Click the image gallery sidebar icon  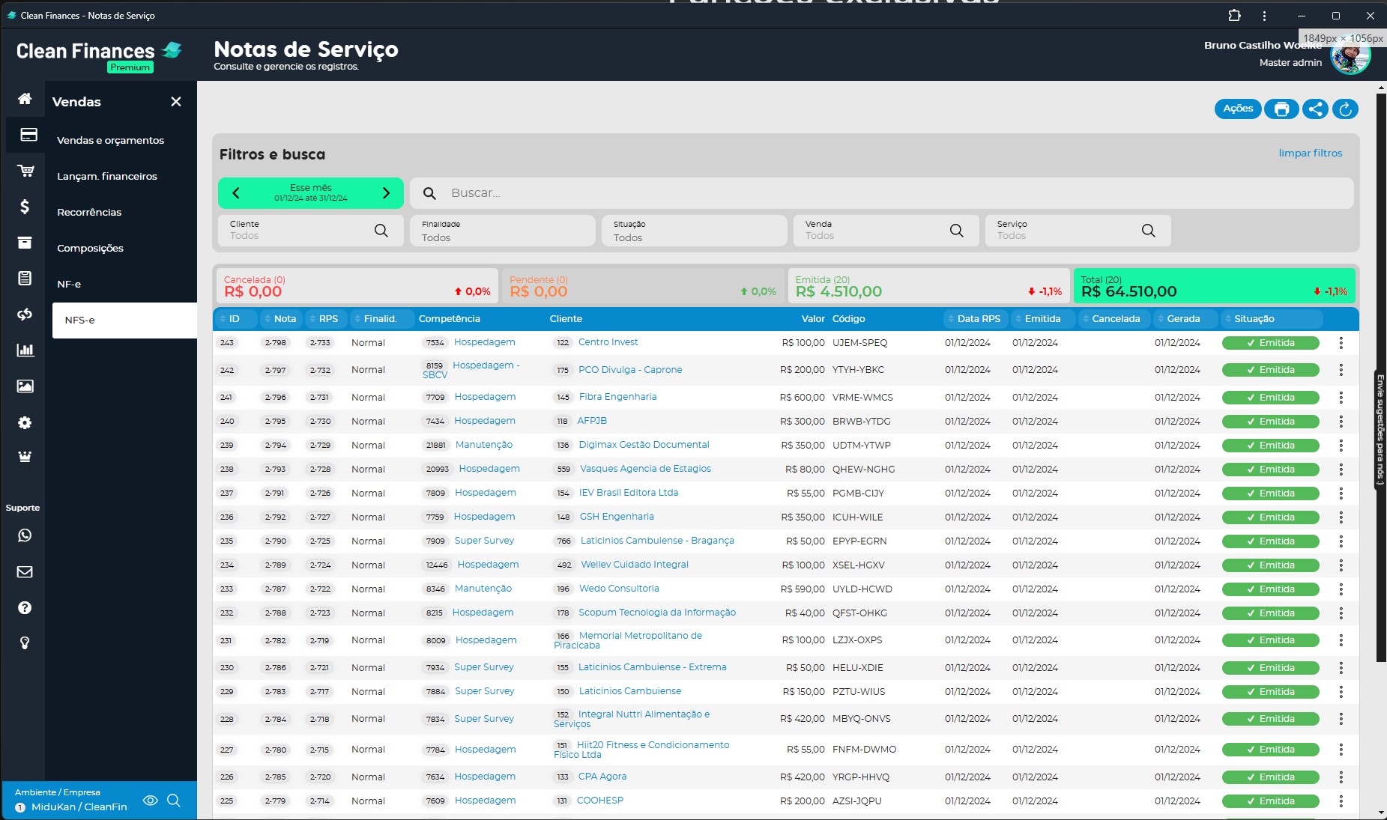pyautogui.click(x=25, y=386)
